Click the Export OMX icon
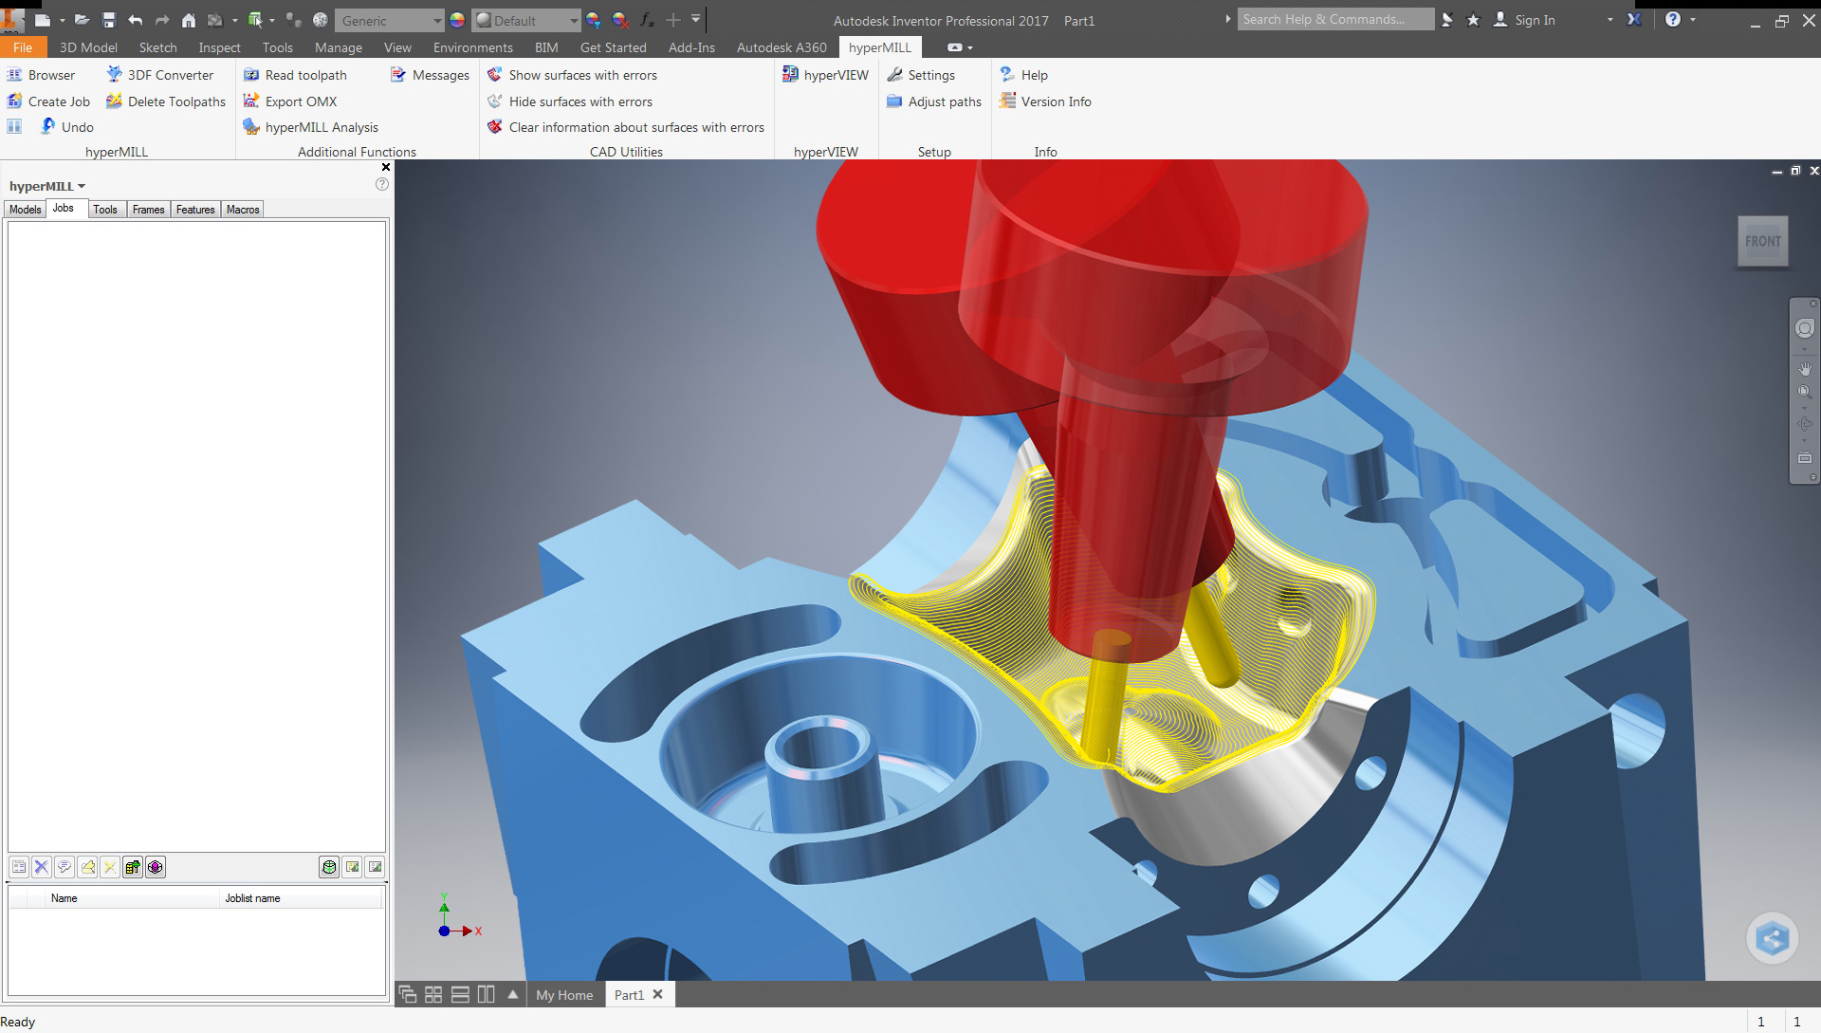The width and height of the screenshot is (1821, 1033). click(x=251, y=101)
